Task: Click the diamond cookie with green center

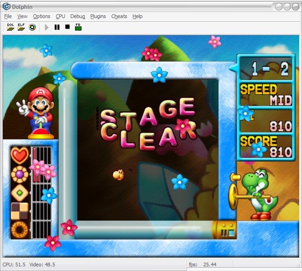Action: click(x=19, y=193)
